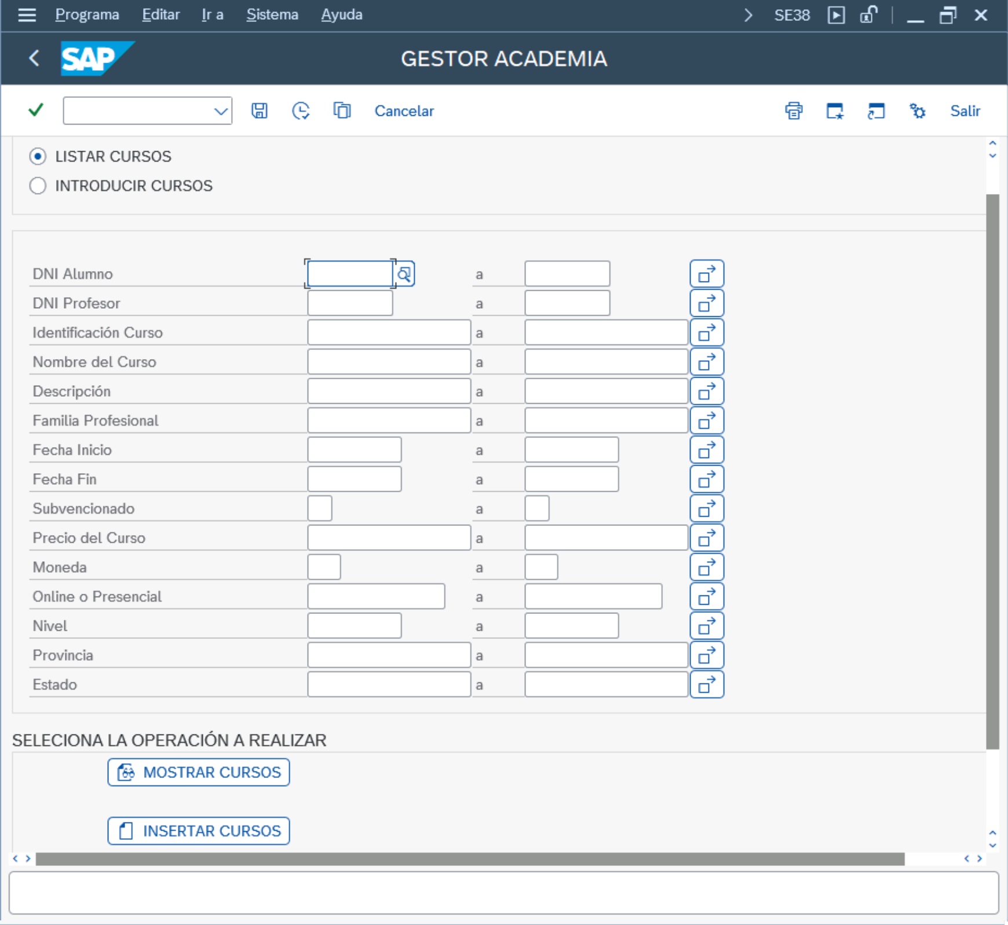Click multiple selection arrow for Fecha Inicio
The height and width of the screenshot is (925, 1008).
(707, 450)
